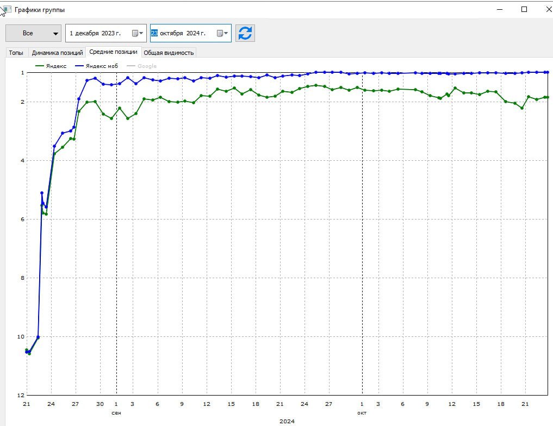Click the blue refresh arrows button
Screen dimensions: 553x426
pyautogui.click(x=245, y=33)
